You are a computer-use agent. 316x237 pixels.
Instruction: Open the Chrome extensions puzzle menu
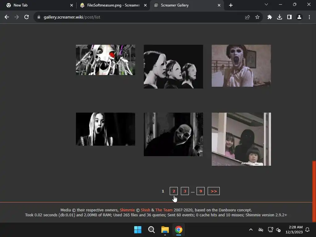click(x=270, y=17)
